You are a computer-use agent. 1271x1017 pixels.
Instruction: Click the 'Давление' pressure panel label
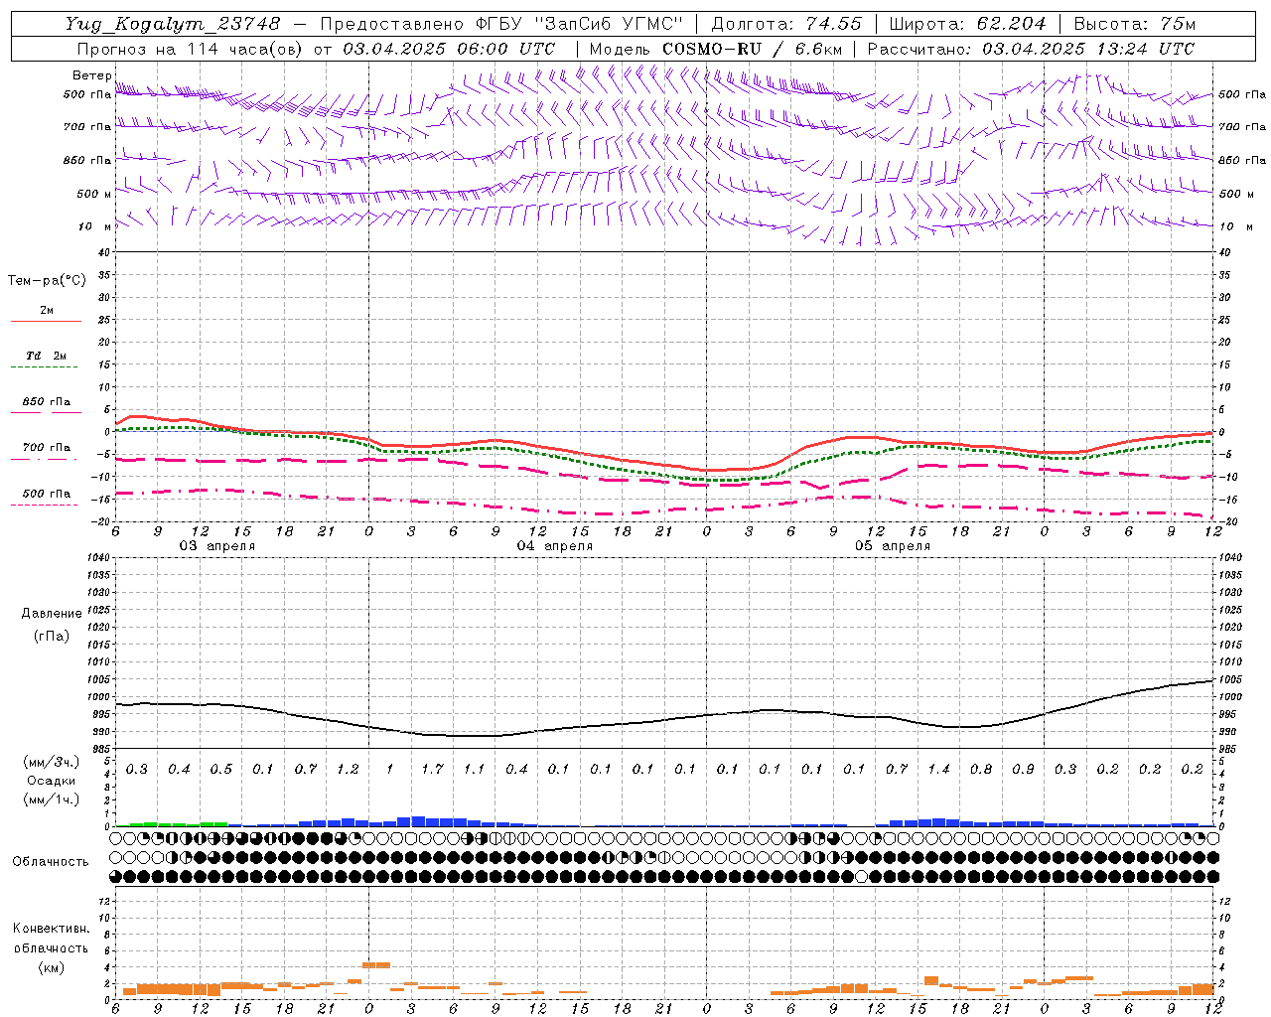tap(52, 614)
